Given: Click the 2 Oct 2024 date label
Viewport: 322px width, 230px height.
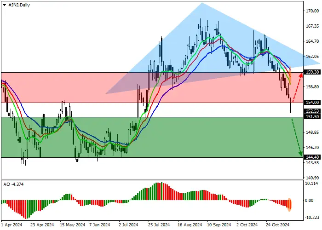Looking at the screenshot, I should pos(247,225).
